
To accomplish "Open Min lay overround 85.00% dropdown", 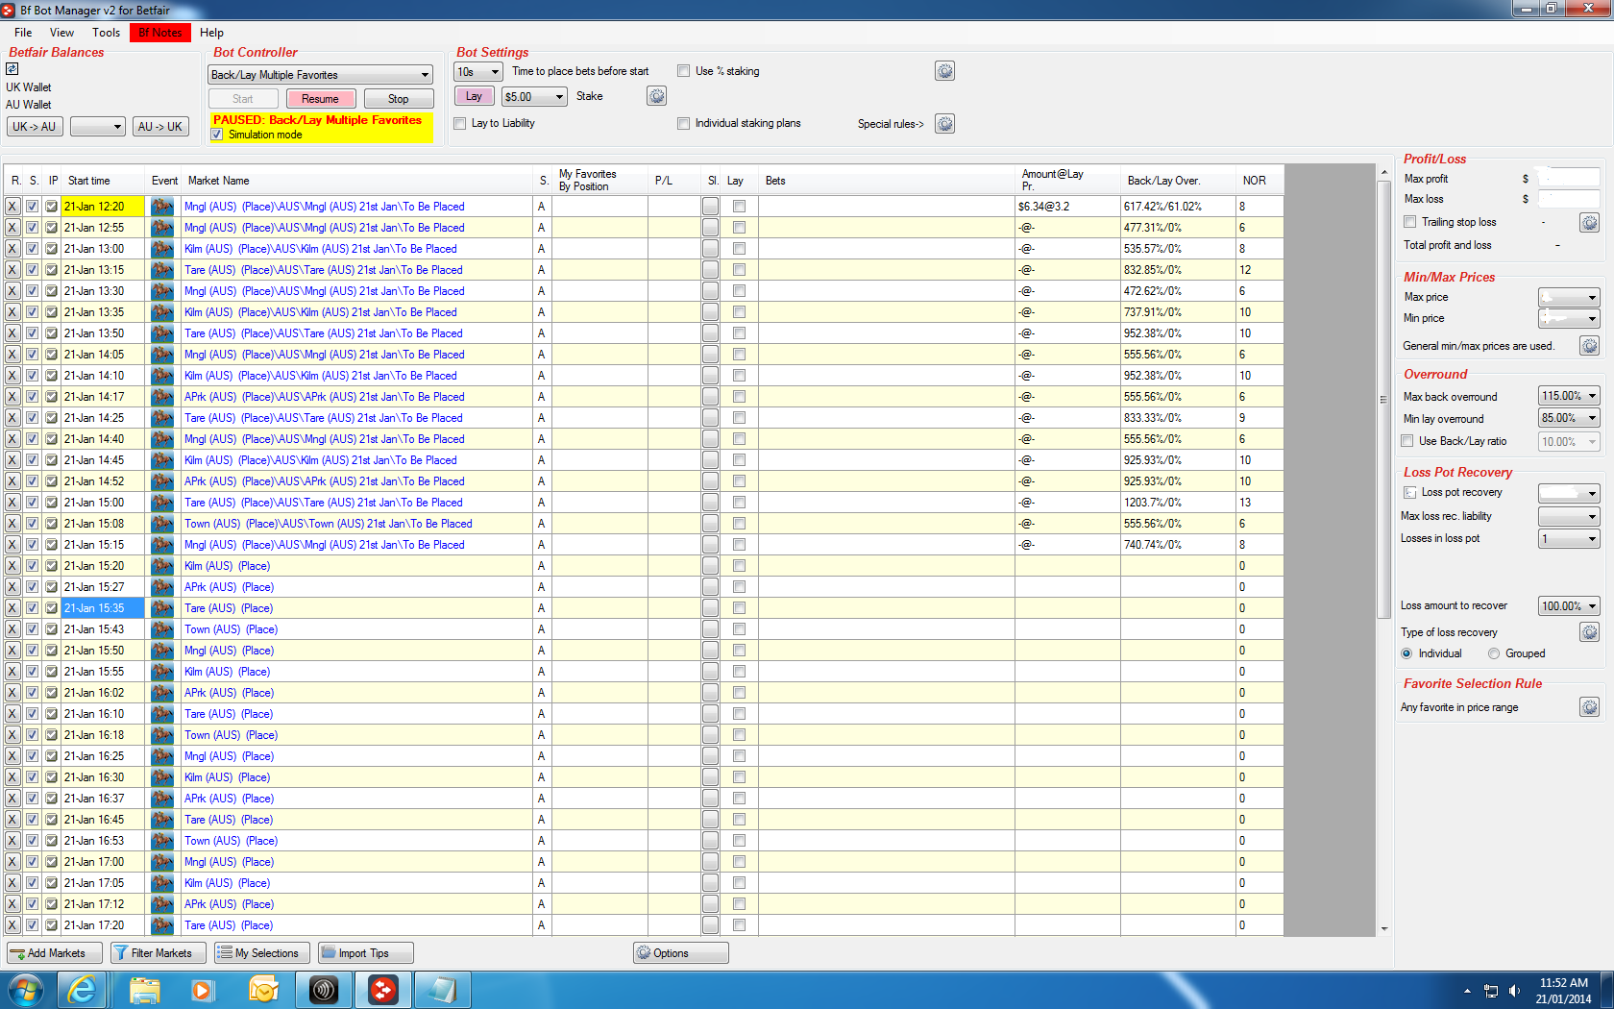I will pos(1569,418).
